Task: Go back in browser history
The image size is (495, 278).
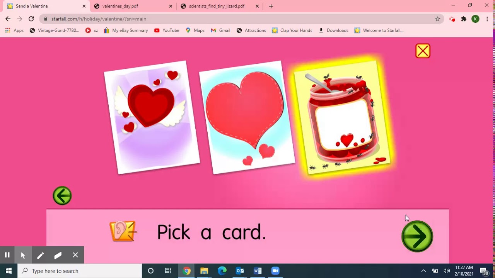Action: (x=8, y=19)
